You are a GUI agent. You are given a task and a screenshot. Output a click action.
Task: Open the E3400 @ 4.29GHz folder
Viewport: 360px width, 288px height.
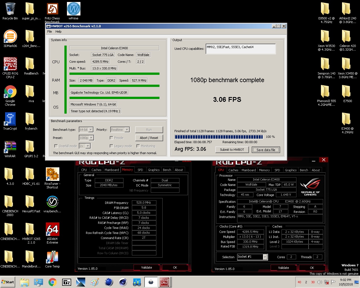(x=348, y=123)
